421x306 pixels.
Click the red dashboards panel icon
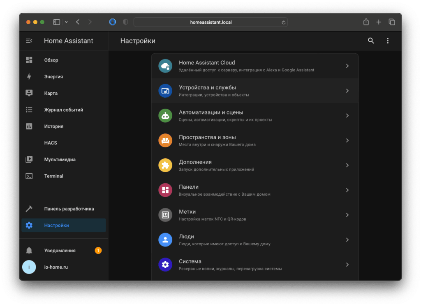[165, 190]
